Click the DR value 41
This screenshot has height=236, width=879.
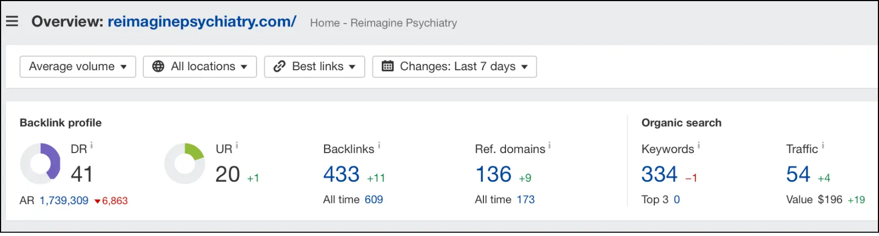pyautogui.click(x=82, y=175)
